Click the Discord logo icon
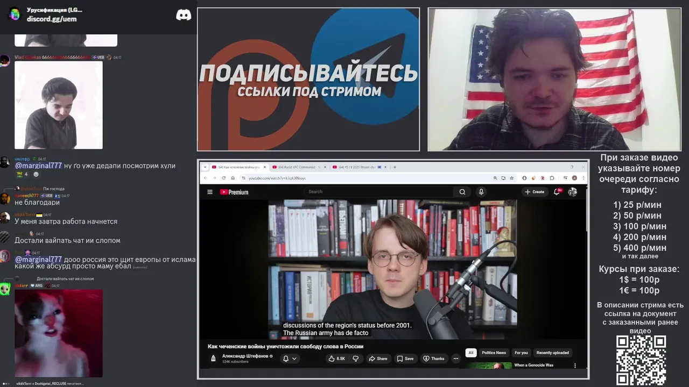The width and height of the screenshot is (689, 387). (184, 15)
